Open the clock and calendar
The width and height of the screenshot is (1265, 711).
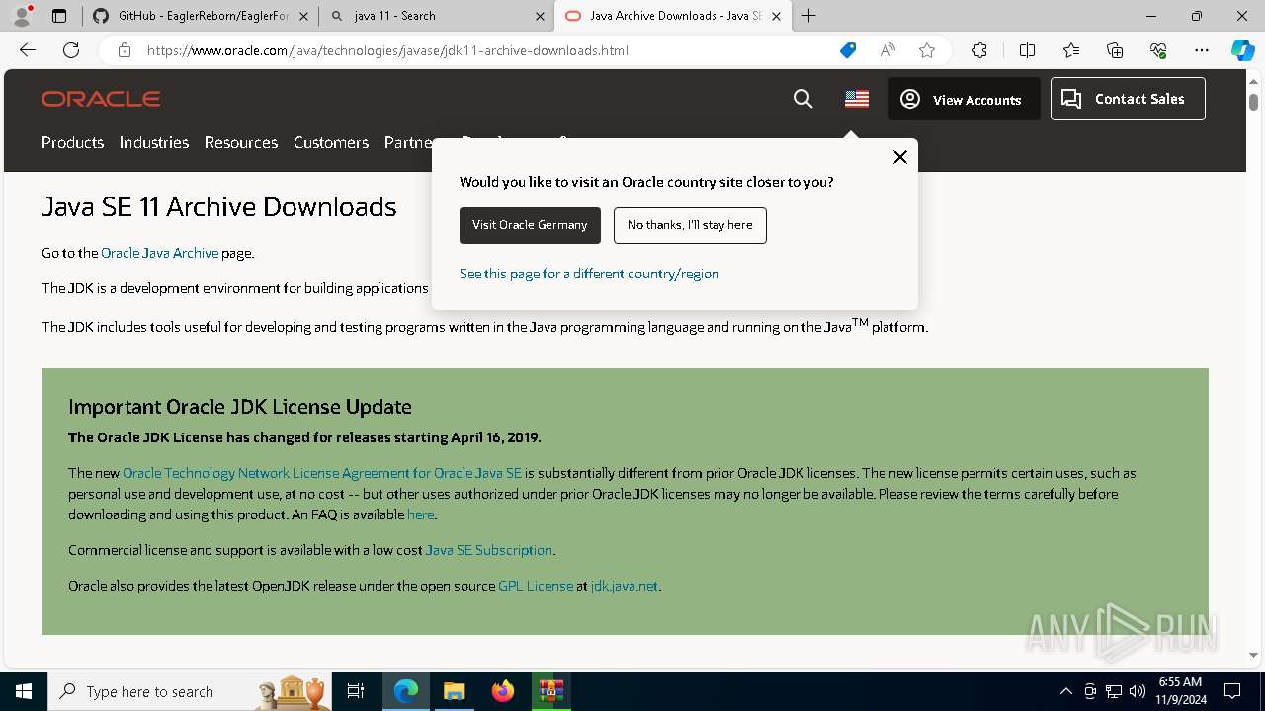click(1180, 691)
